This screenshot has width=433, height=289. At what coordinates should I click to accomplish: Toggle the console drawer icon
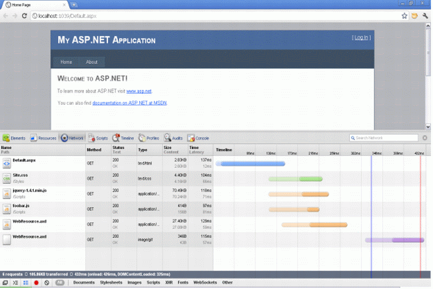(15, 282)
